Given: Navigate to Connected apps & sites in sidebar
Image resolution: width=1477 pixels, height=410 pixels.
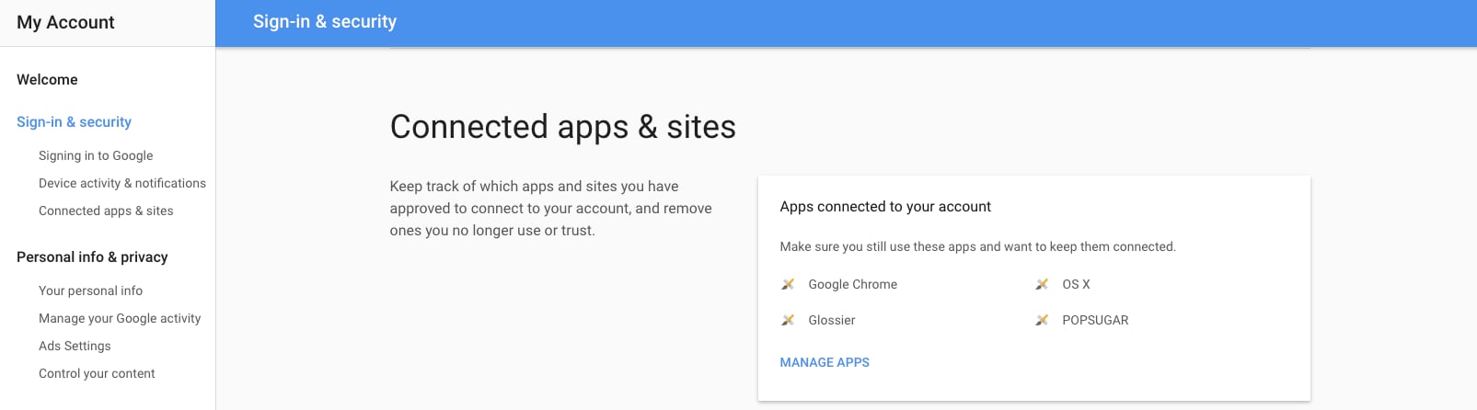Looking at the screenshot, I should pyautogui.click(x=106, y=211).
